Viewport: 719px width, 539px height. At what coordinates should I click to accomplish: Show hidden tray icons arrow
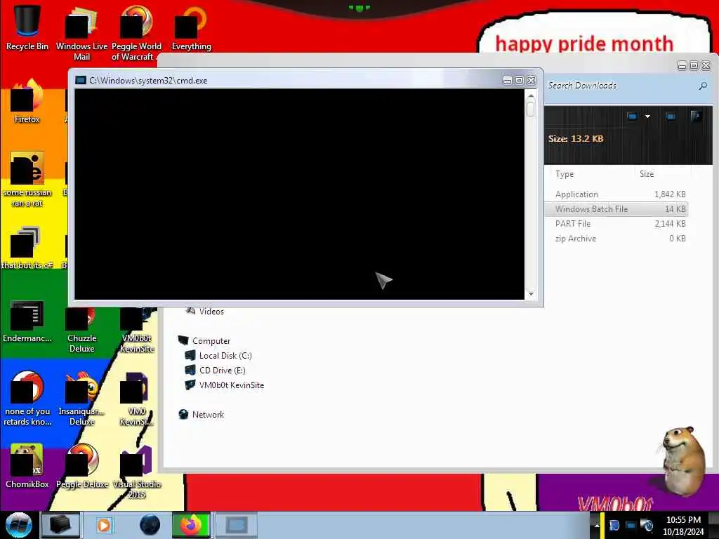(x=597, y=525)
